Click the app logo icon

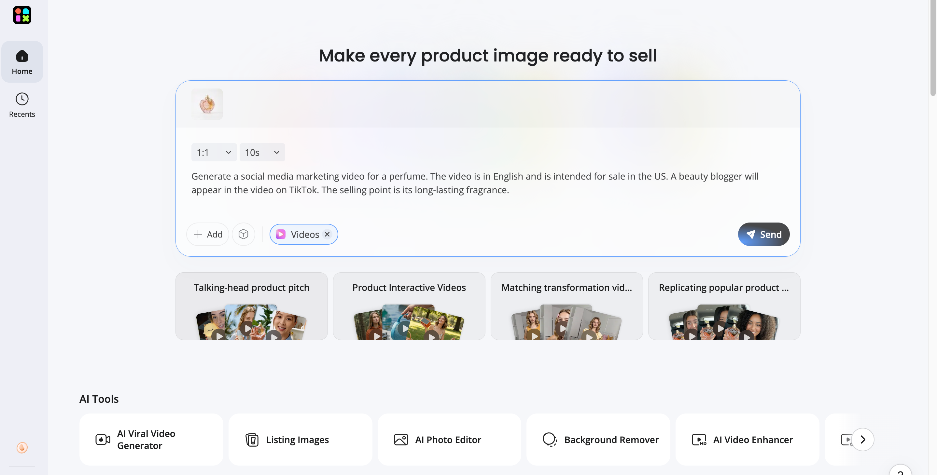coord(22,15)
